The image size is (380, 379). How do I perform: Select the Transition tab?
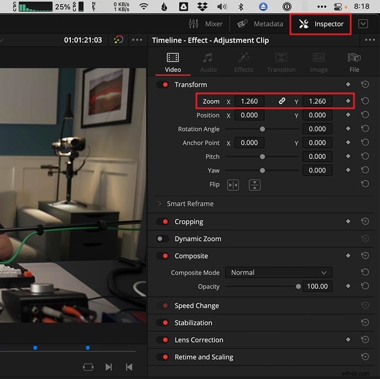pyautogui.click(x=281, y=62)
